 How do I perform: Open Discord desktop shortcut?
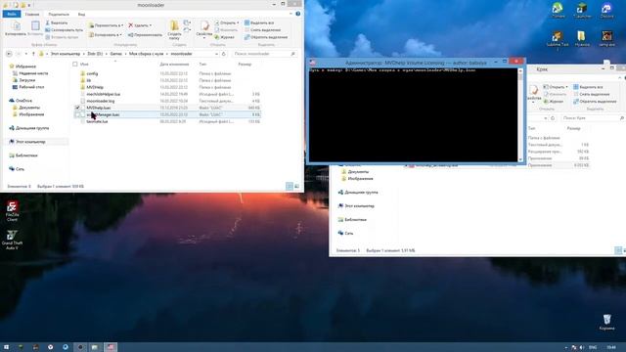[x=606, y=11]
